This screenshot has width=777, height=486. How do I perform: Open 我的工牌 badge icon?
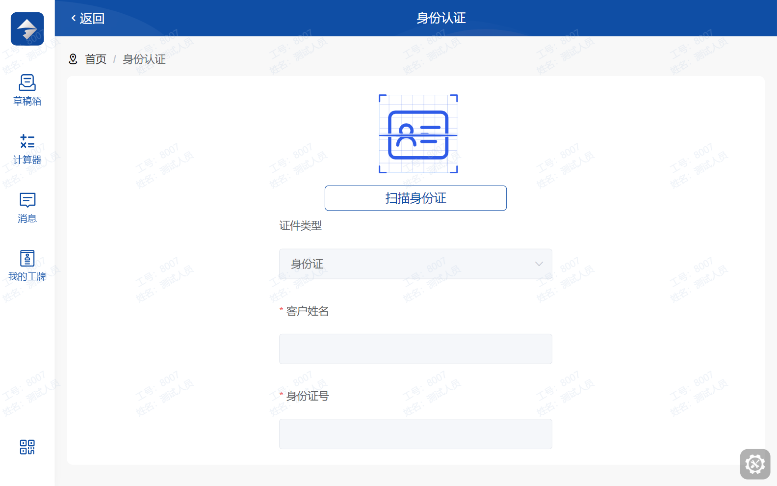[27, 258]
